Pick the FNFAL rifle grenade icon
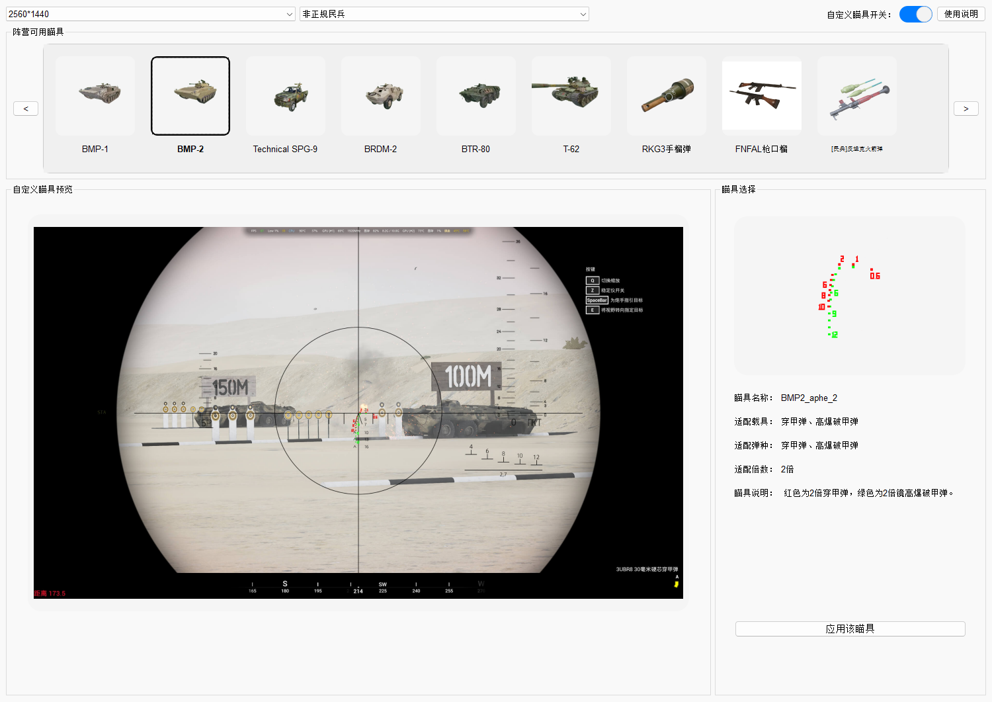Viewport: 992px width, 702px height. pyautogui.click(x=762, y=96)
